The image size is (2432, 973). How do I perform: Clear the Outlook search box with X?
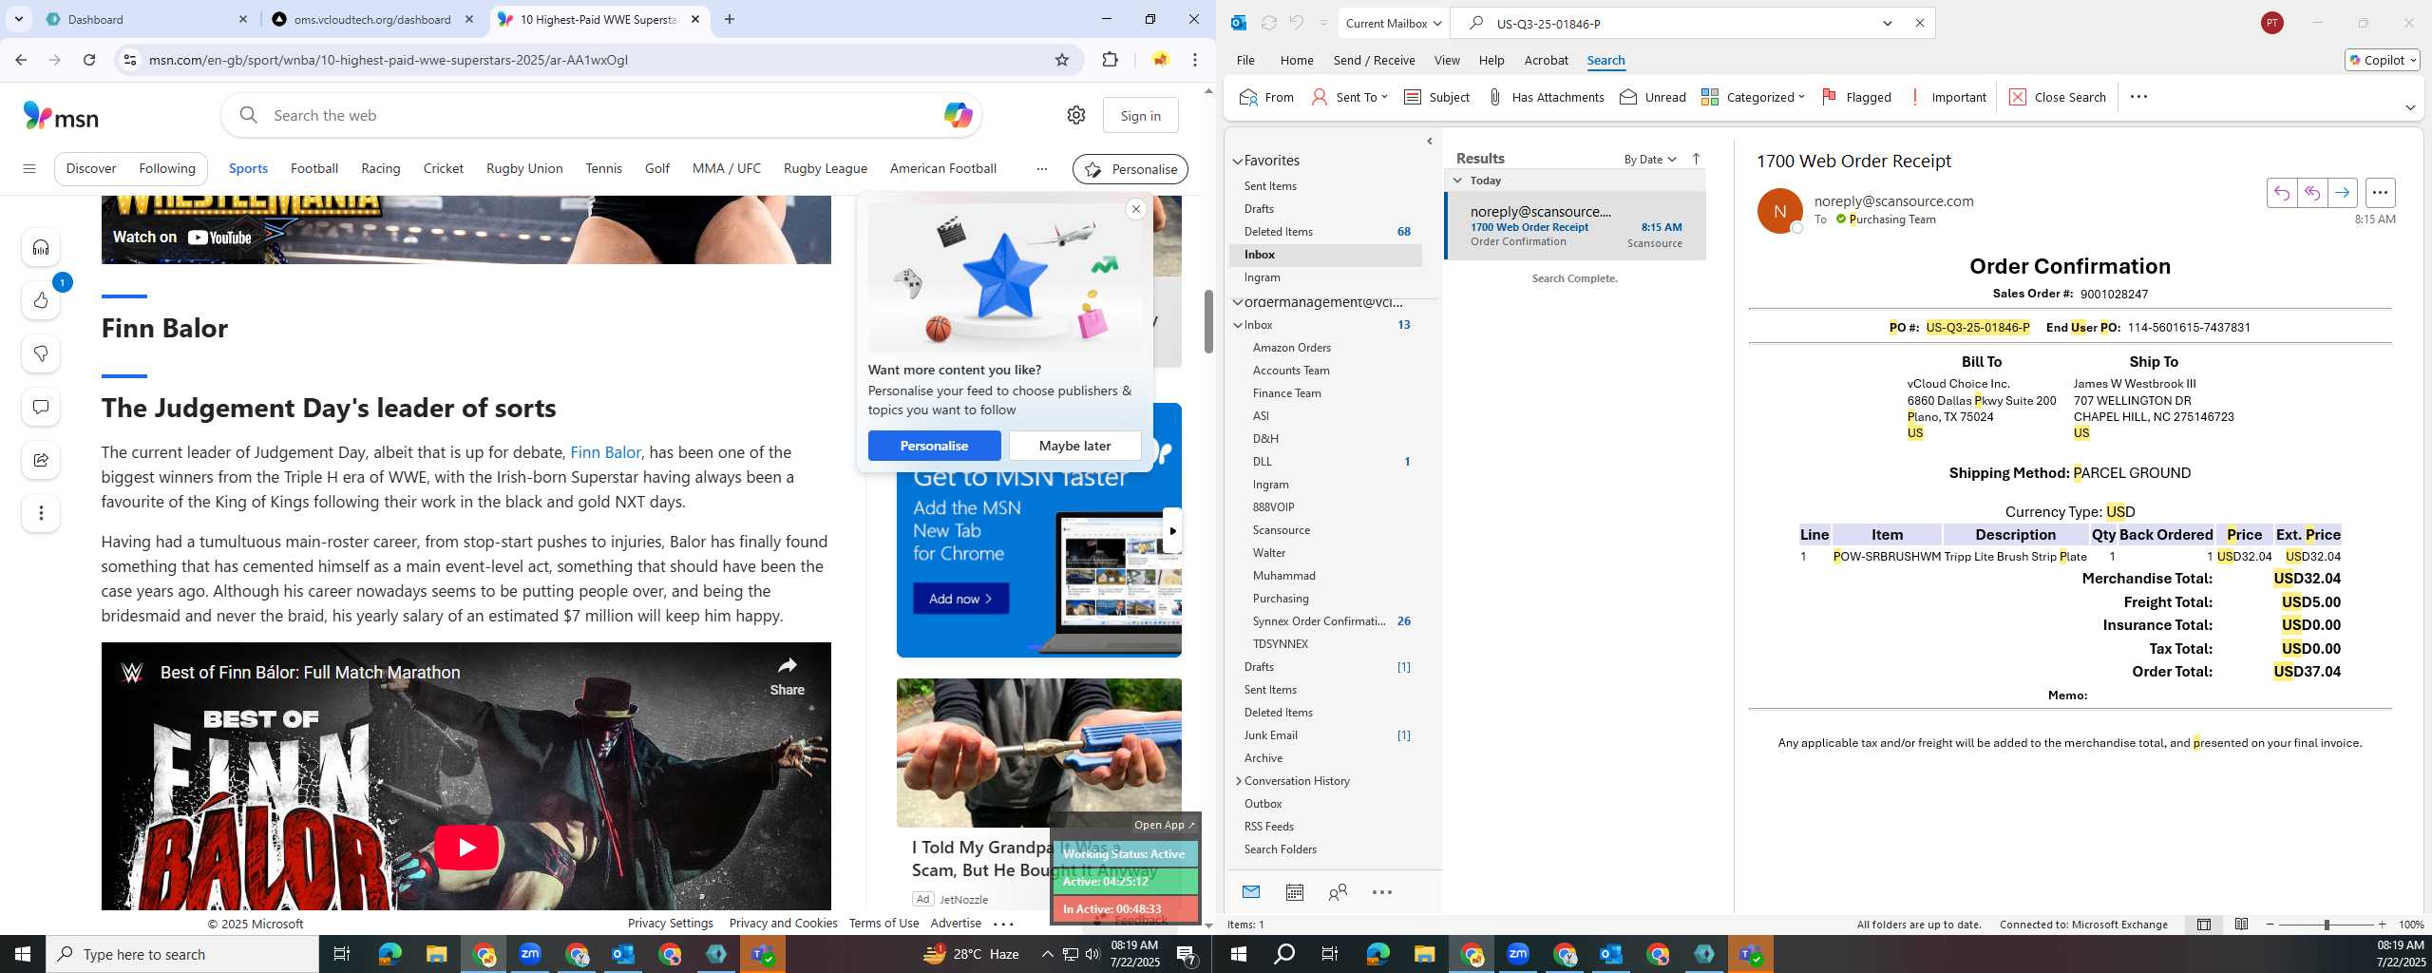click(x=1919, y=23)
